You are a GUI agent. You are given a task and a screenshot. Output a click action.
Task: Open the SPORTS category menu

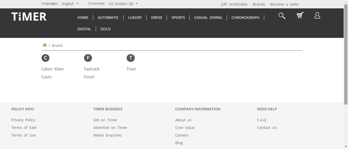[178, 18]
